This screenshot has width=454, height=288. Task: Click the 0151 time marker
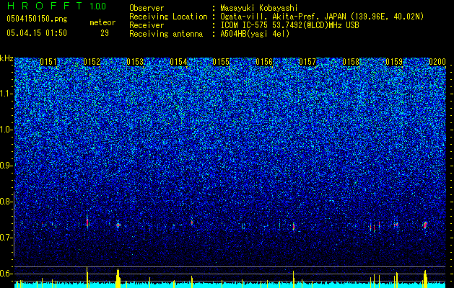48,62
